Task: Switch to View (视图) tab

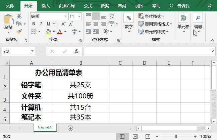Action: point(139,6)
